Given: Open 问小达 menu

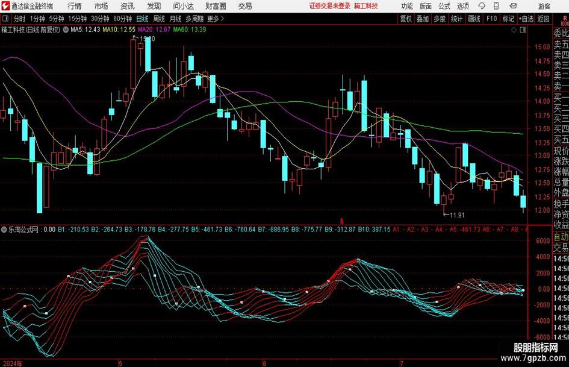Looking at the screenshot, I should (x=183, y=6).
